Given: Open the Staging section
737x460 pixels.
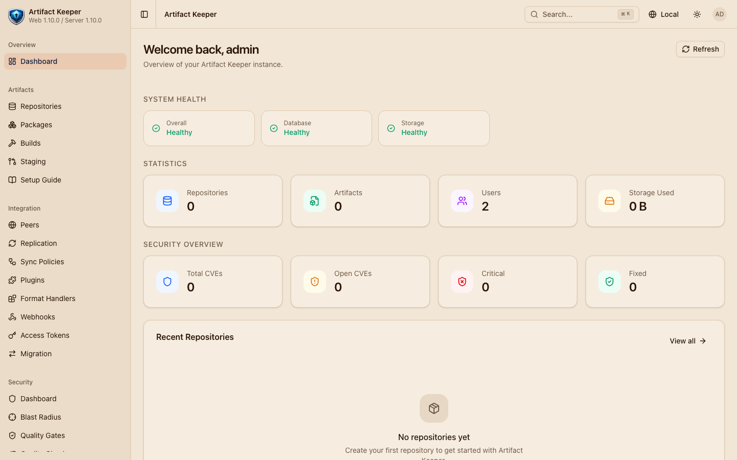Looking at the screenshot, I should (x=65, y=162).
